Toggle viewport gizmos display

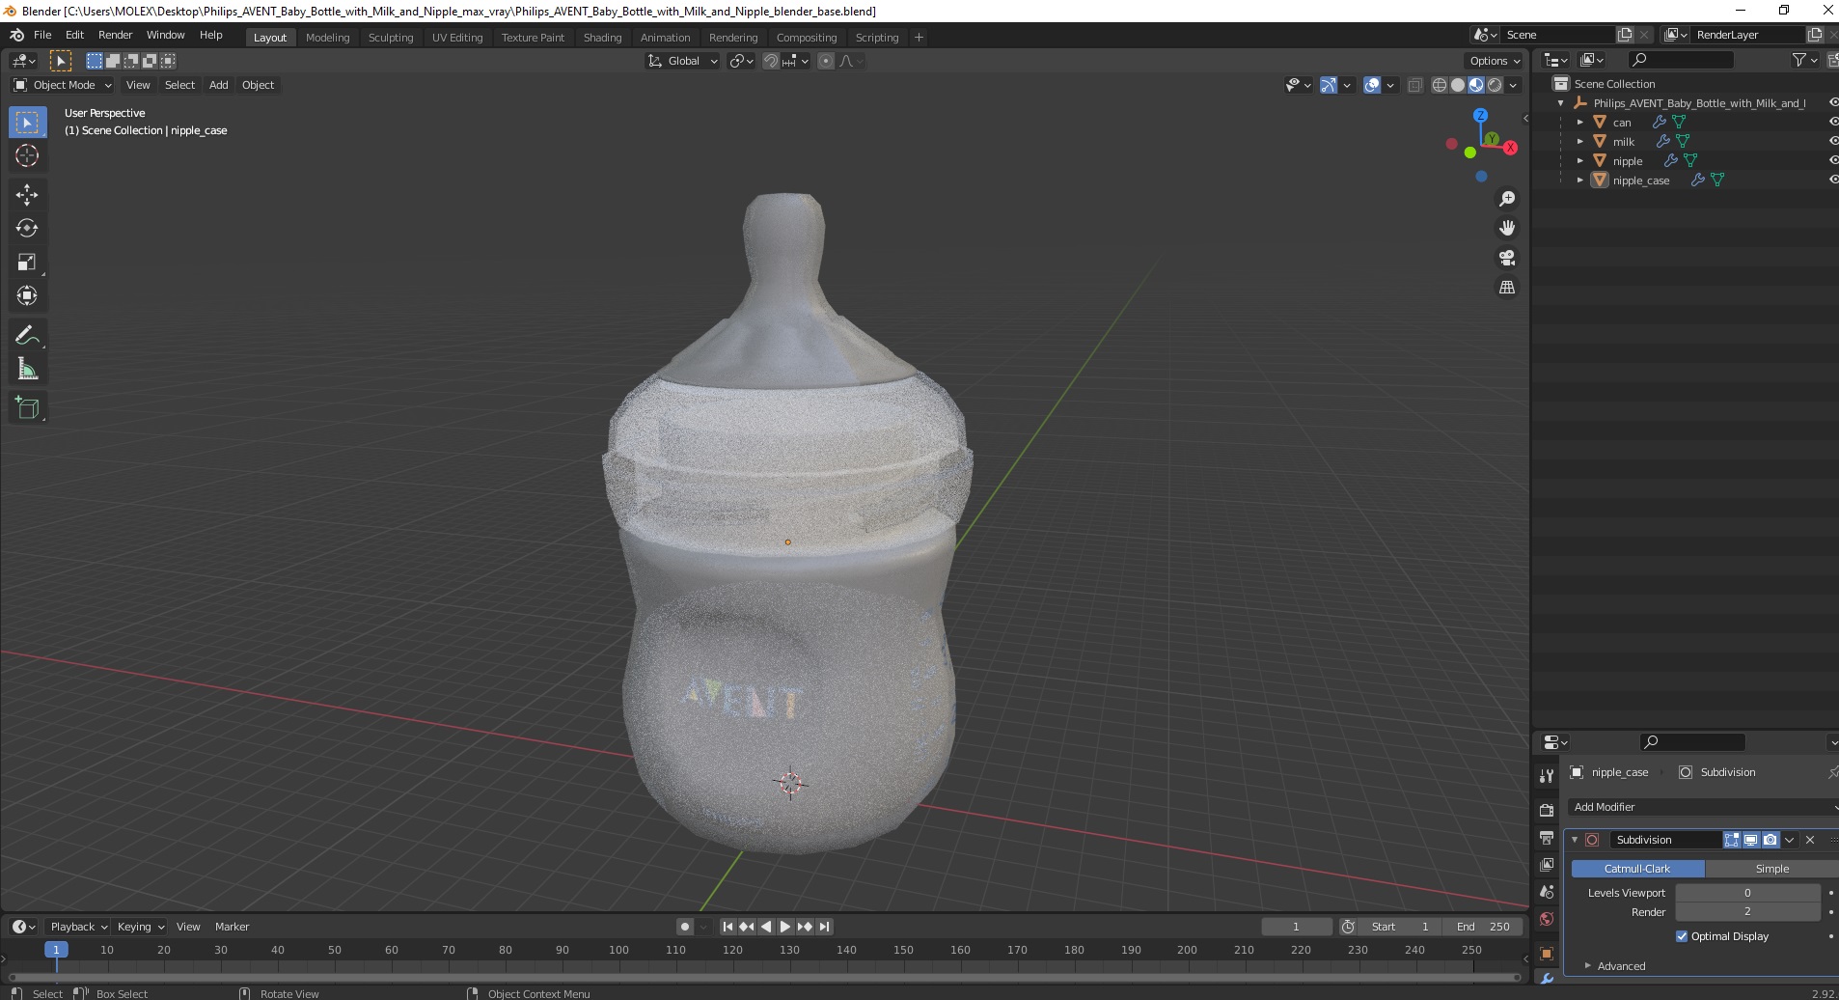point(1329,85)
